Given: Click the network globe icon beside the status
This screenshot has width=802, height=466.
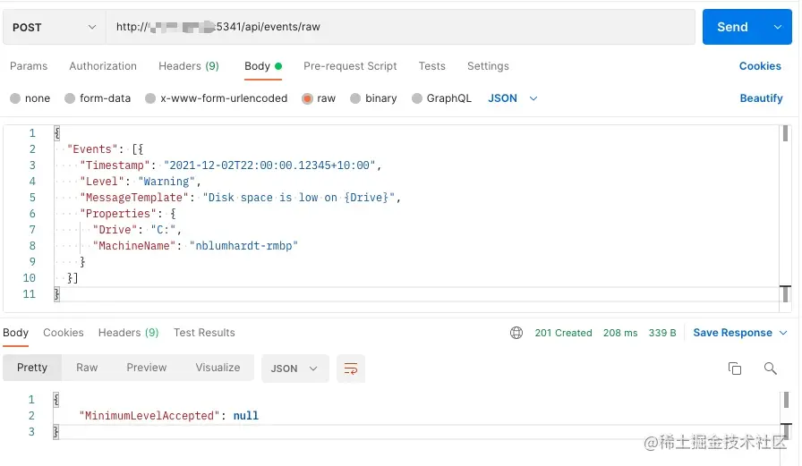Looking at the screenshot, I should [516, 333].
